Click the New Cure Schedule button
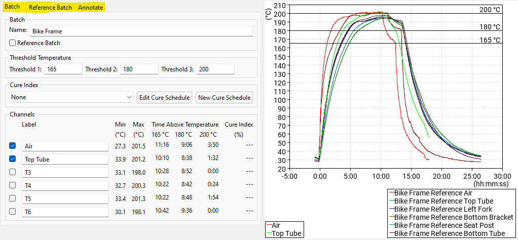The image size is (518, 240). 224,97
